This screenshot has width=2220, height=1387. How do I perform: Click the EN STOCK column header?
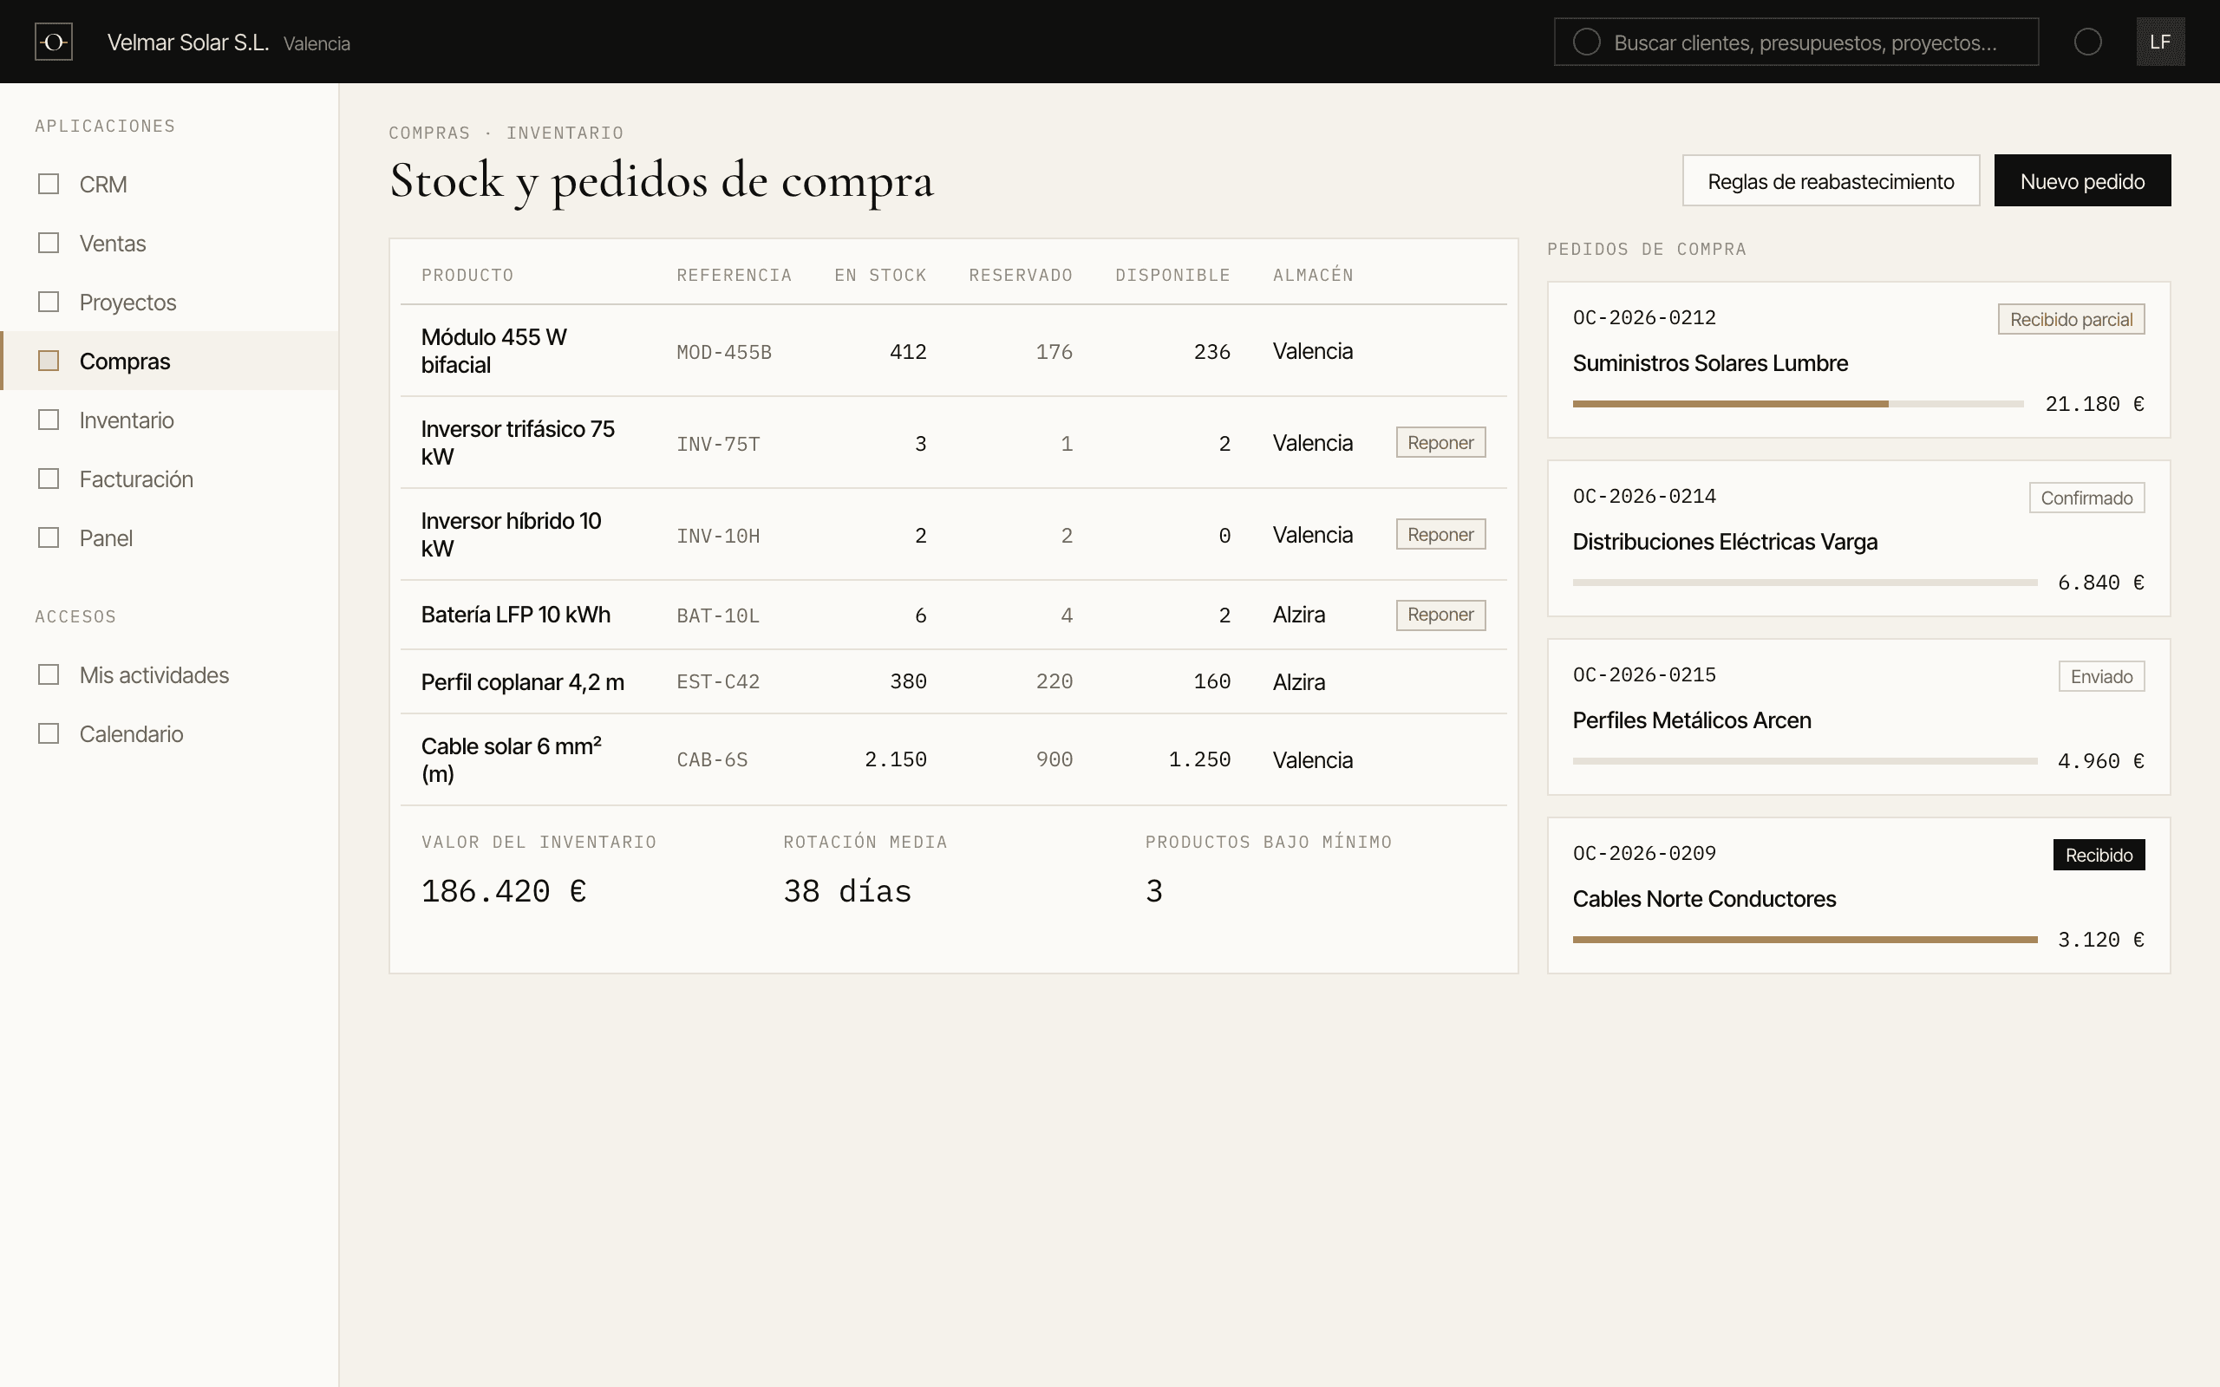[879, 275]
